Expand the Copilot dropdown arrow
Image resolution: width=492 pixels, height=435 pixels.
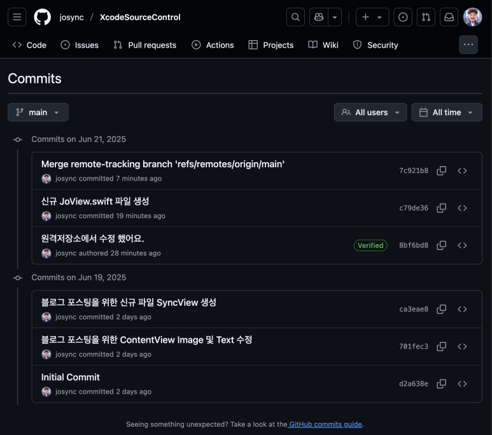pyautogui.click(x=335, y=17)
